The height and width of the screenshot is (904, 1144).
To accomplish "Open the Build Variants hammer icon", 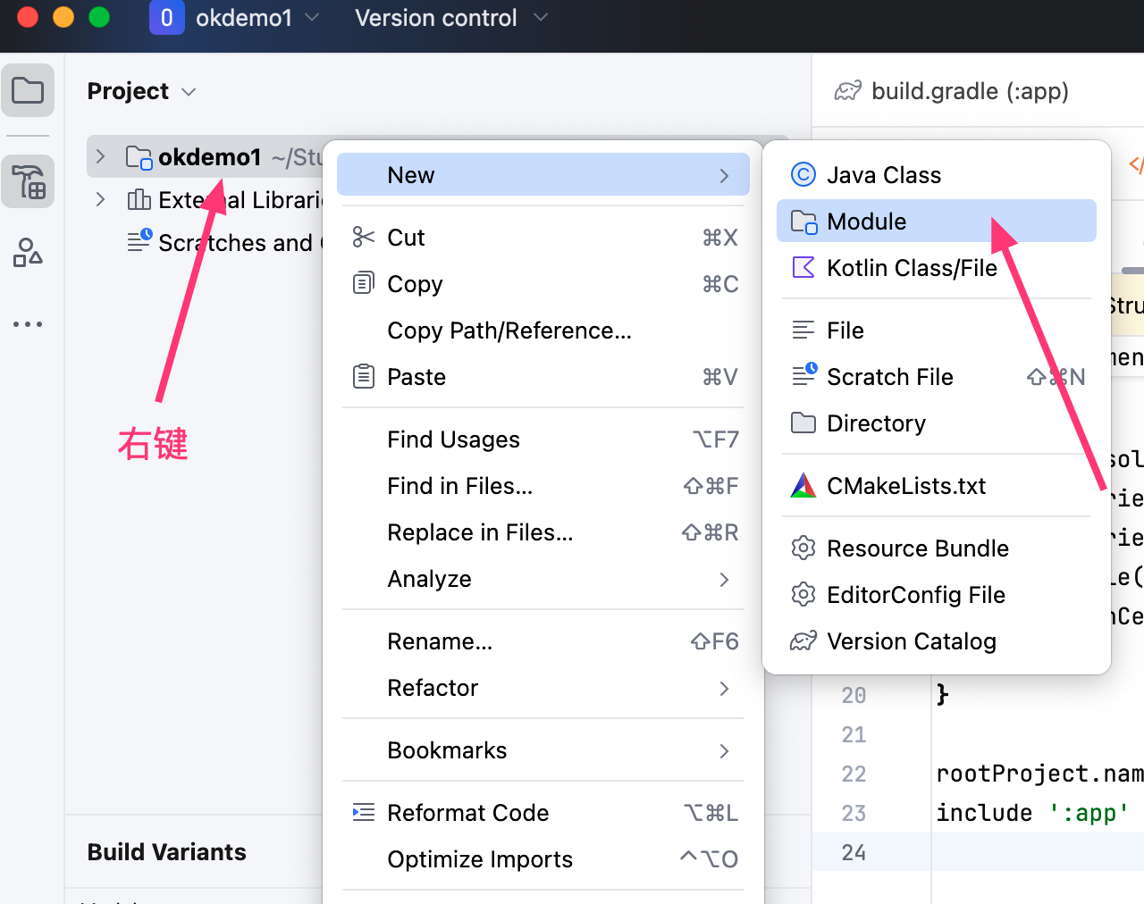I will tap(28, 181).
